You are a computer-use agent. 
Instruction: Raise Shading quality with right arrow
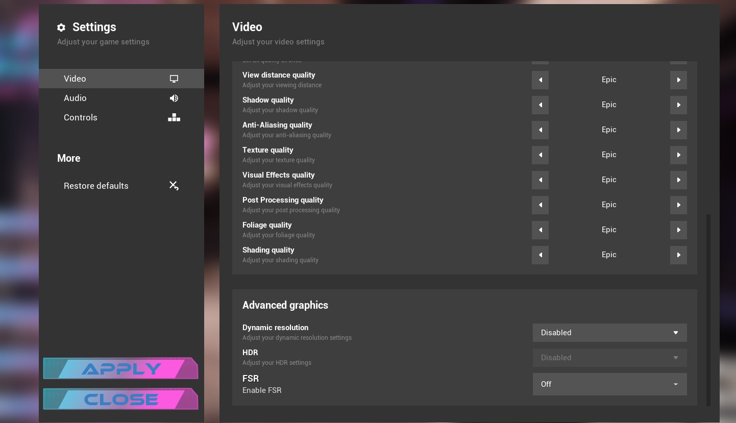coord(678,255)
